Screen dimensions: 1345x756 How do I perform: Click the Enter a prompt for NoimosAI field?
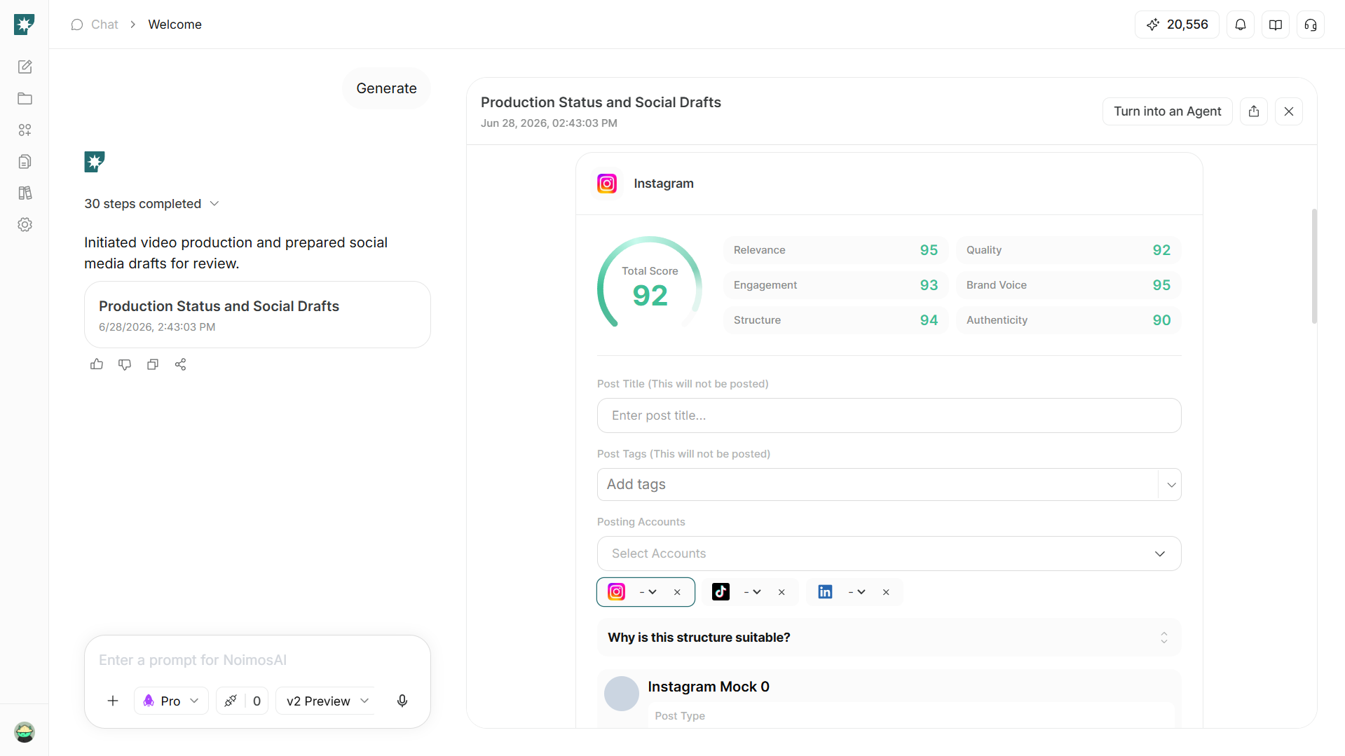point(257,660)
